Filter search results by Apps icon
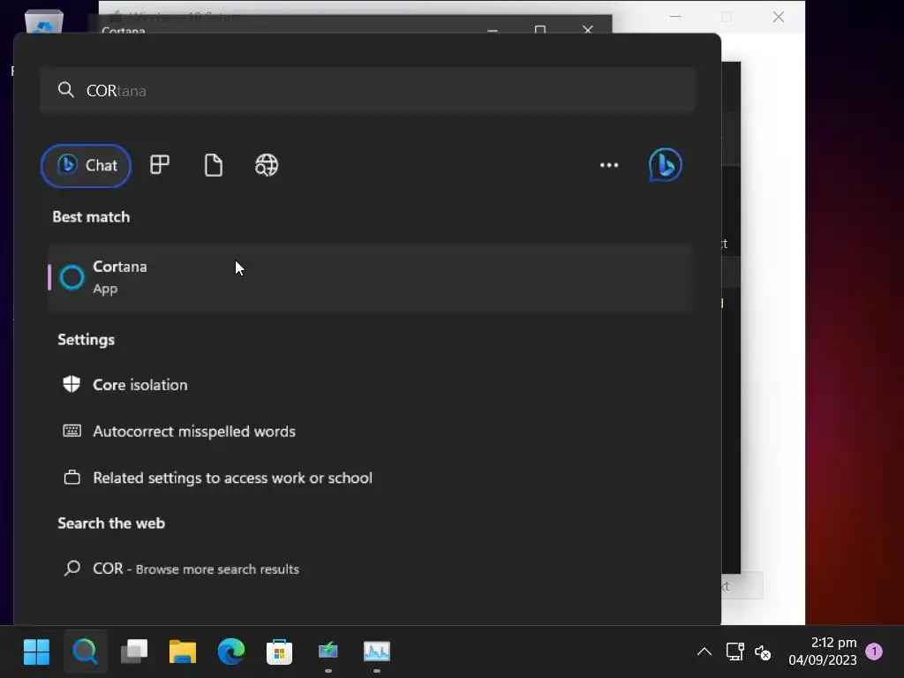Viewport: 904px width, 678px height. click(x=160, y=165)
